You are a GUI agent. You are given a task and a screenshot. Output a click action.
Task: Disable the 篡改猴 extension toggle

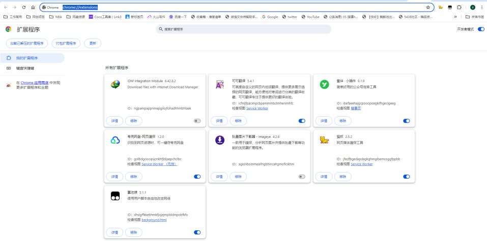click(x=197, y=232)
